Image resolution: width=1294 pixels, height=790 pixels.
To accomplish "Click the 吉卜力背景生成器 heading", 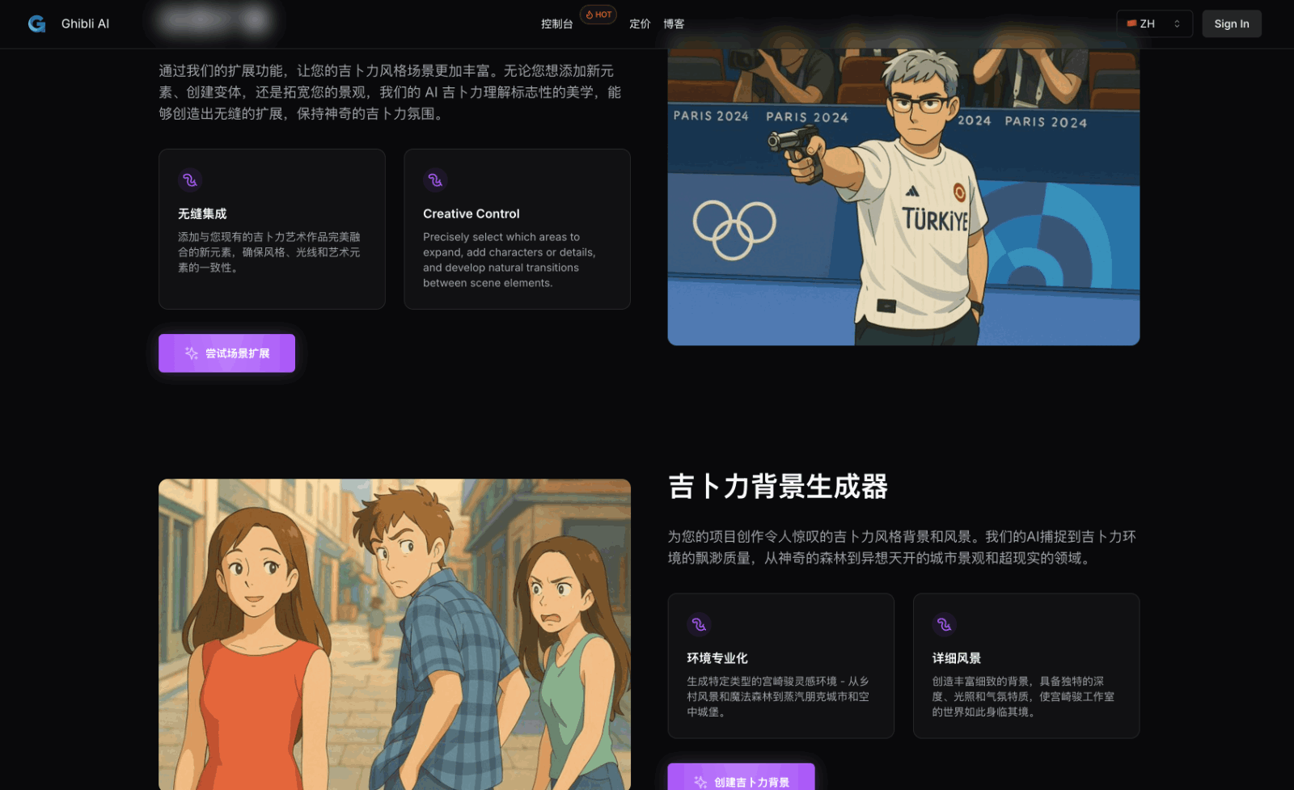I will coord(778,487).
